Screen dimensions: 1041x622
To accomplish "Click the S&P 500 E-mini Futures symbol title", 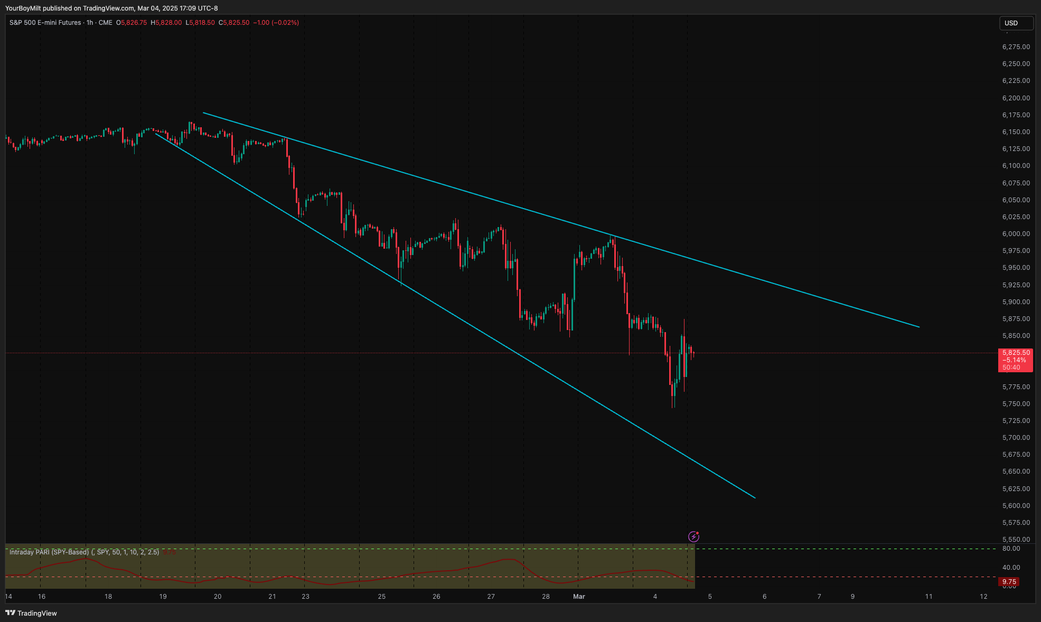I will [x=45, y=23].
